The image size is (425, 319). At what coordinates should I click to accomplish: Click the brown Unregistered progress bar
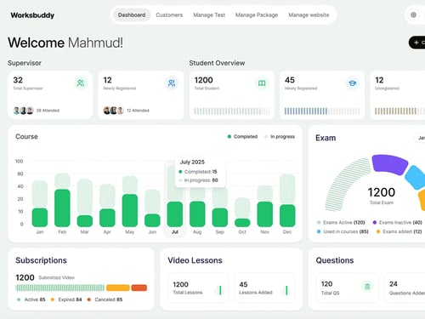click(399, 111)
